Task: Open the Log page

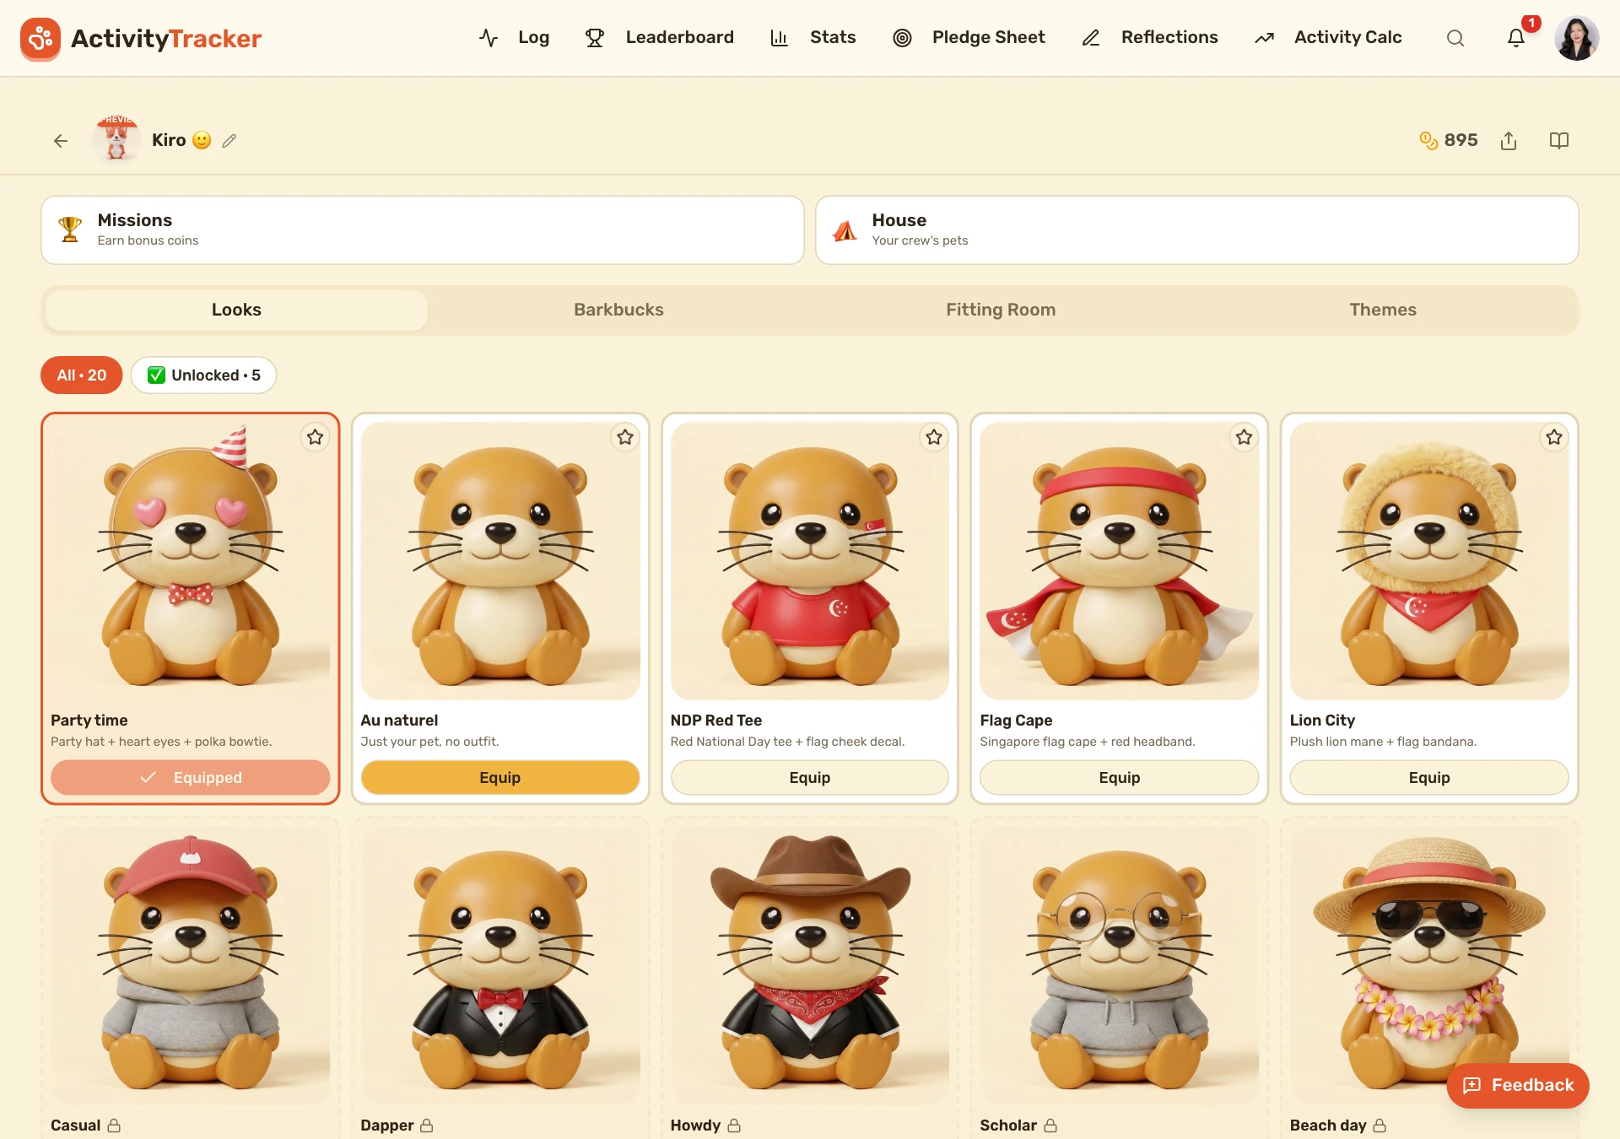Action: coord(514,38)
